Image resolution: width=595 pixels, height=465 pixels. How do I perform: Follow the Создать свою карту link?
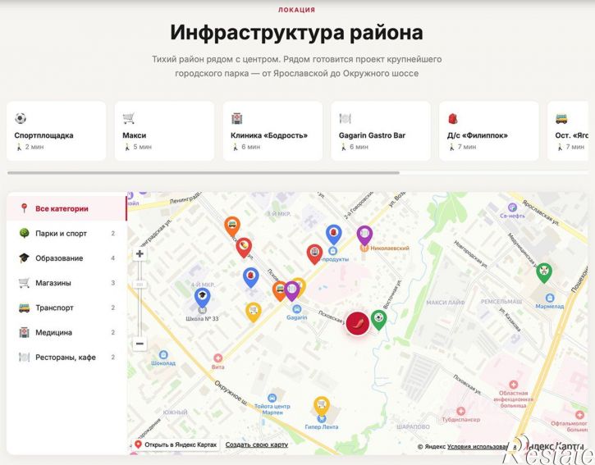tap(257, 444)
